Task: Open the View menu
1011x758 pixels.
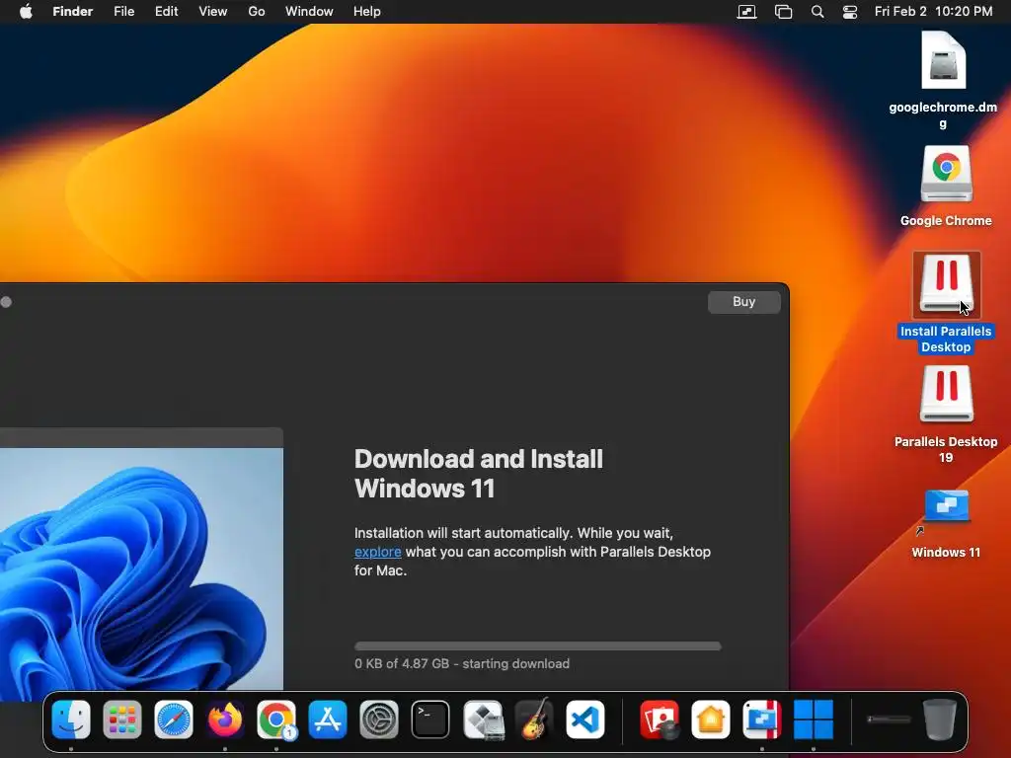Action: point(213,12)
